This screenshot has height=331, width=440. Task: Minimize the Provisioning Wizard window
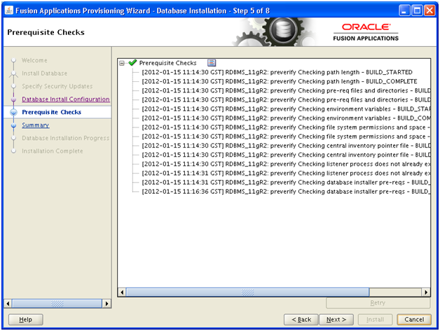(404, 10)
